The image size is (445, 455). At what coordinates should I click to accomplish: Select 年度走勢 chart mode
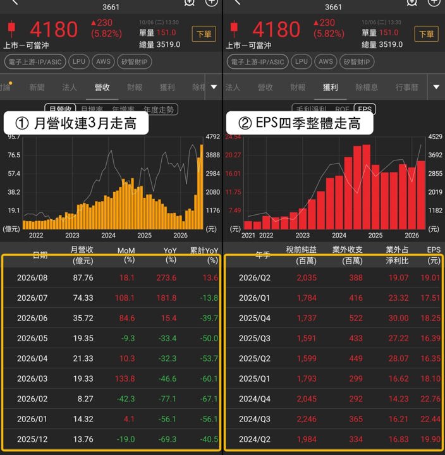[x=159, y=110]
